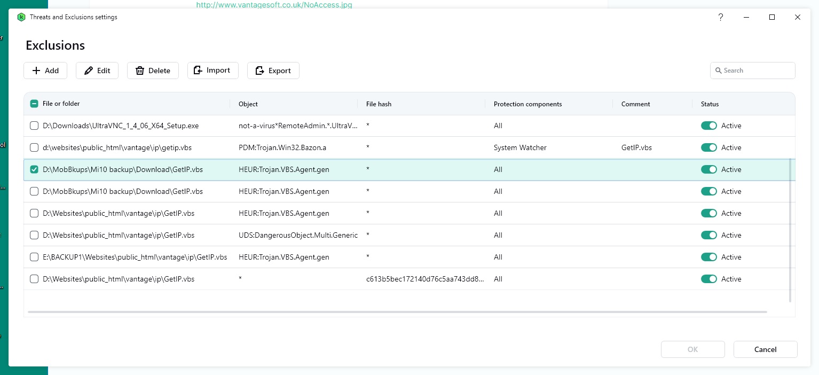This screenshot has height=375, width=819.
Task: Focus the Search input field
Action: (752, 71)
